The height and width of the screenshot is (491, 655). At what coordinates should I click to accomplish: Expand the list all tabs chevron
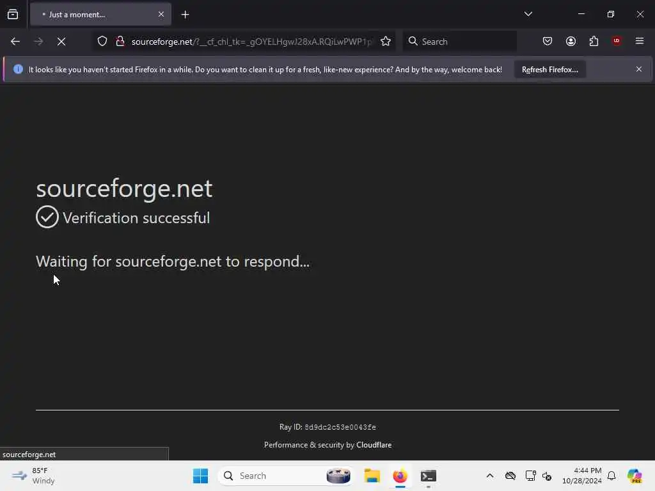coord(528,14)
